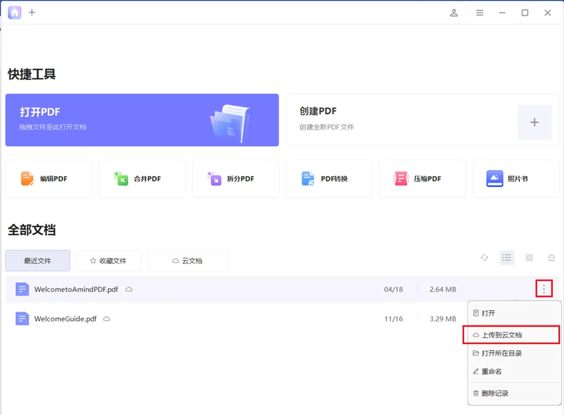Open the user account profile icon
564x415 pixels.
click(454, 13)
